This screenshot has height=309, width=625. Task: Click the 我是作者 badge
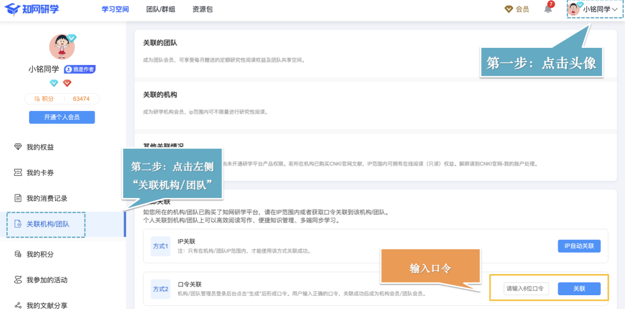[80, 69]
